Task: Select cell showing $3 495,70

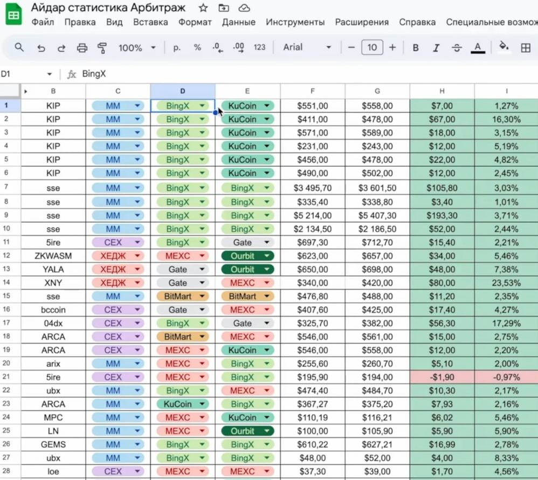Action: [x=313, y=188]
